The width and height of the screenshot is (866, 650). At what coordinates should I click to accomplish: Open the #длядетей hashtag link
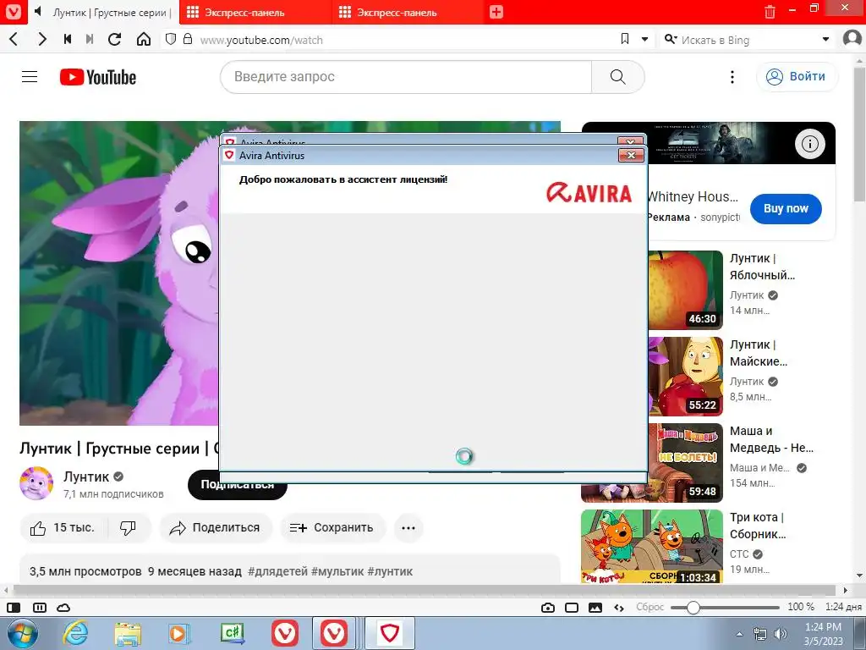[277, 571]
